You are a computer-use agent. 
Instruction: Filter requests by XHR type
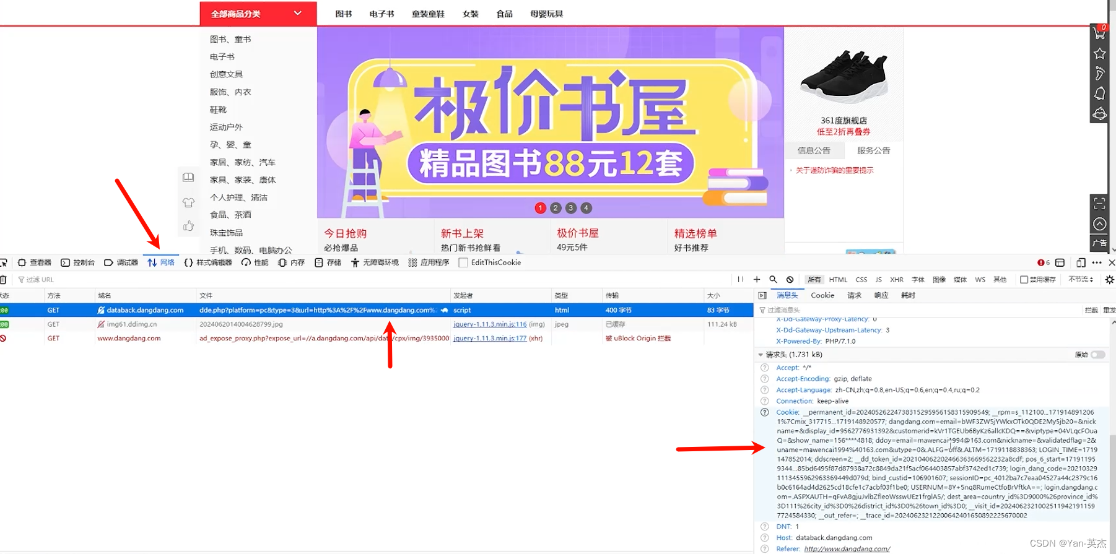click(897, 280)
